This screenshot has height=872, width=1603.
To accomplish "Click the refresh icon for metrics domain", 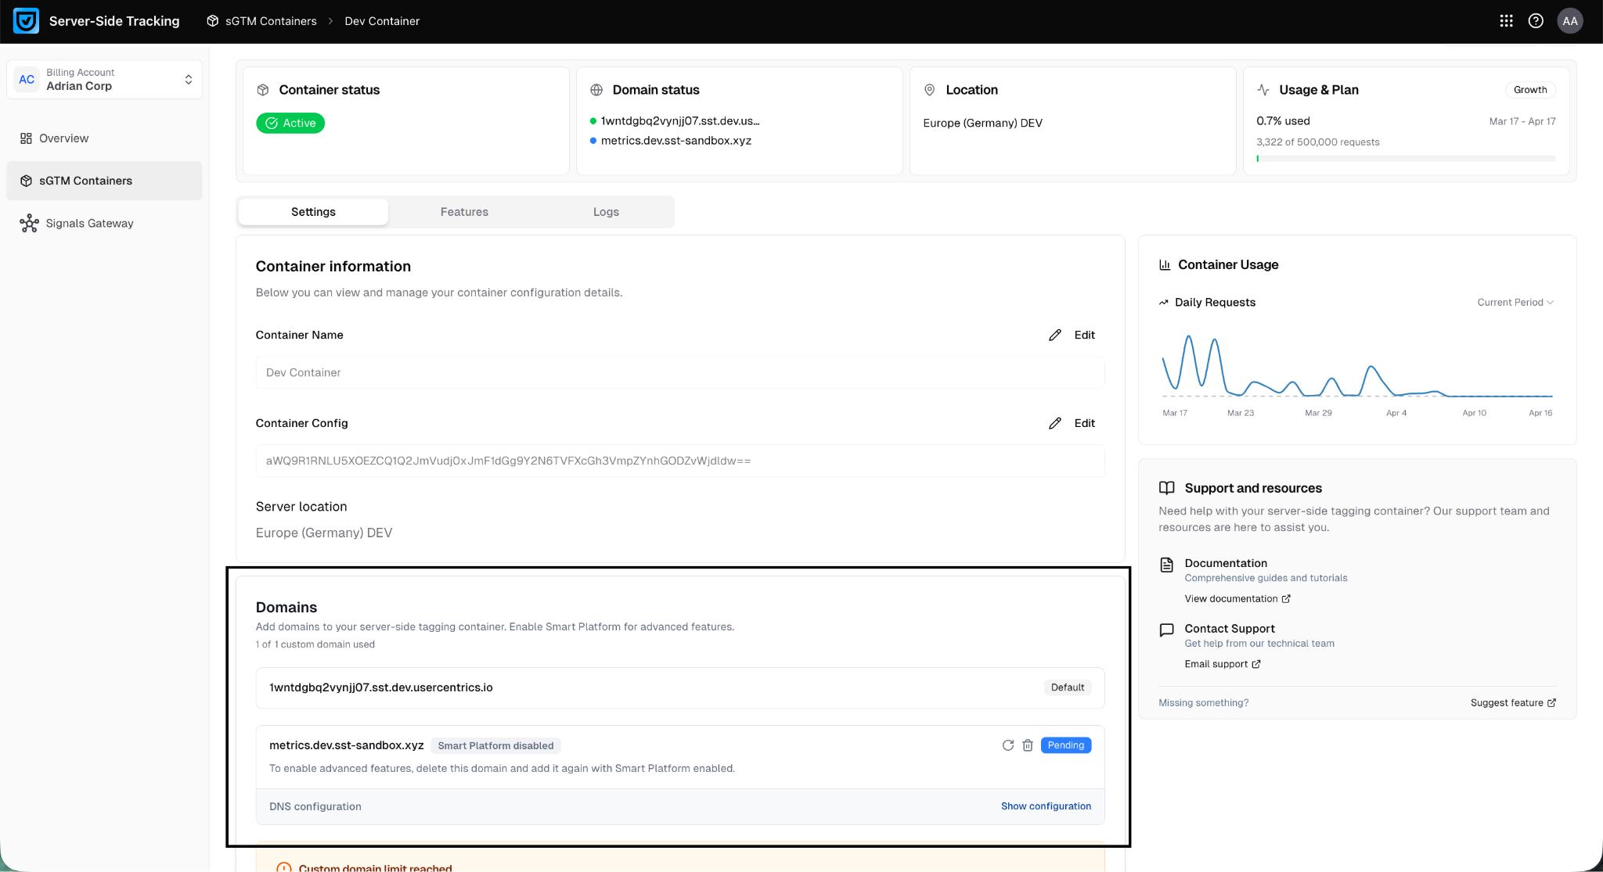I will [1007, 745].
